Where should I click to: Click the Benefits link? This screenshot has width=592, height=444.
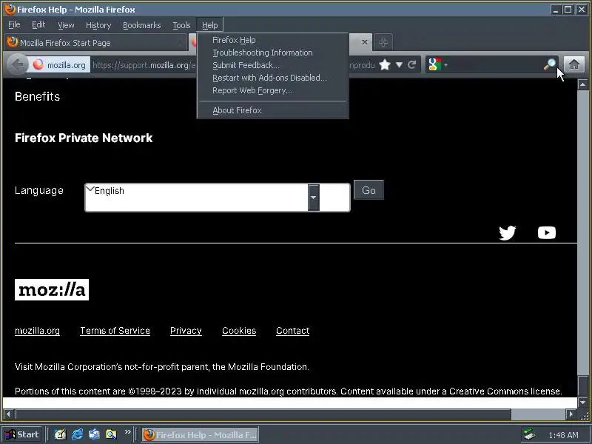pyautogui.click(x=38, y=96)
